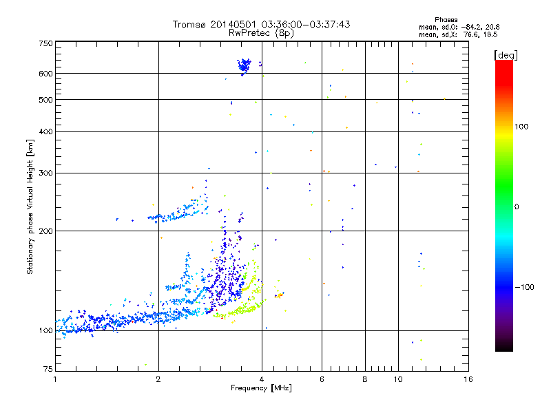Click the x-axis tick label '4'
The image size is (551, 413).
(x=262, y=379)
